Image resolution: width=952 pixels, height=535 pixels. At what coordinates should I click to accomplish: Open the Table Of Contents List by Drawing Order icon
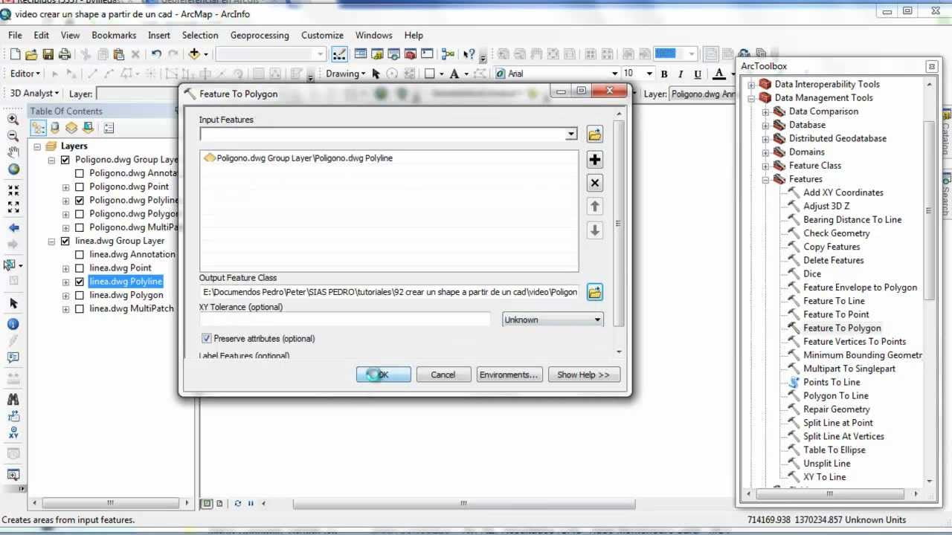point(38,128)
